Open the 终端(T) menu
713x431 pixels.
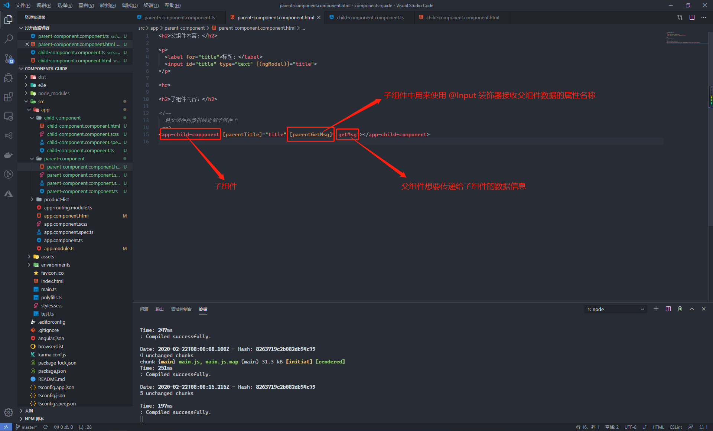(x=151, y=5)
